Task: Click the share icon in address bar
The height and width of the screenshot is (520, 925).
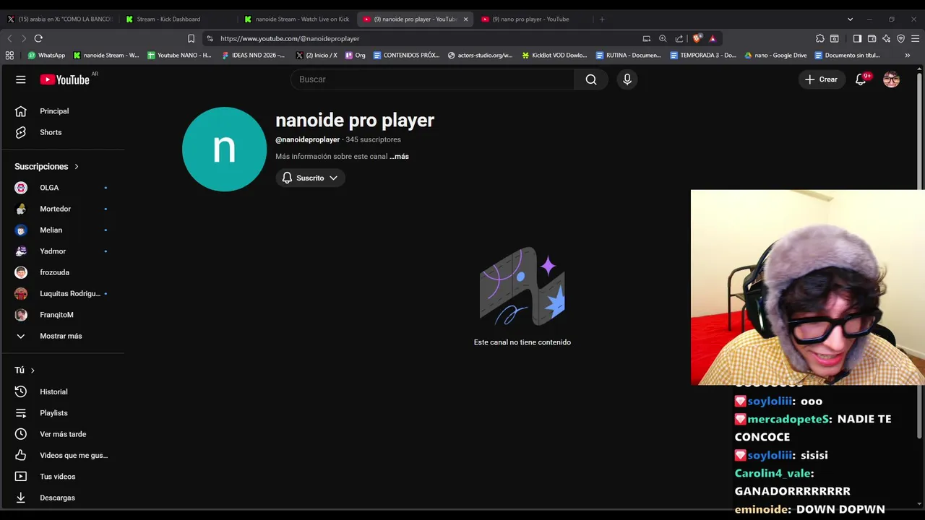Action: coord(679,38)
